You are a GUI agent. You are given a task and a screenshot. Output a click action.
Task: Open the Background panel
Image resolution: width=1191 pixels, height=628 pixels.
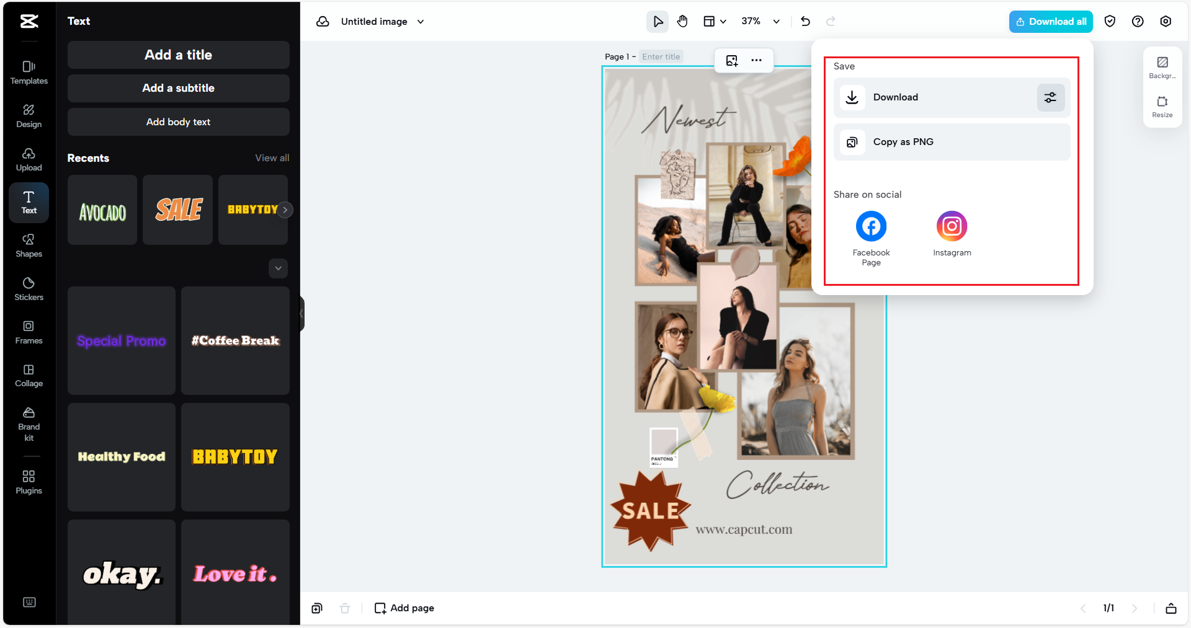[x=1162, y=68]
